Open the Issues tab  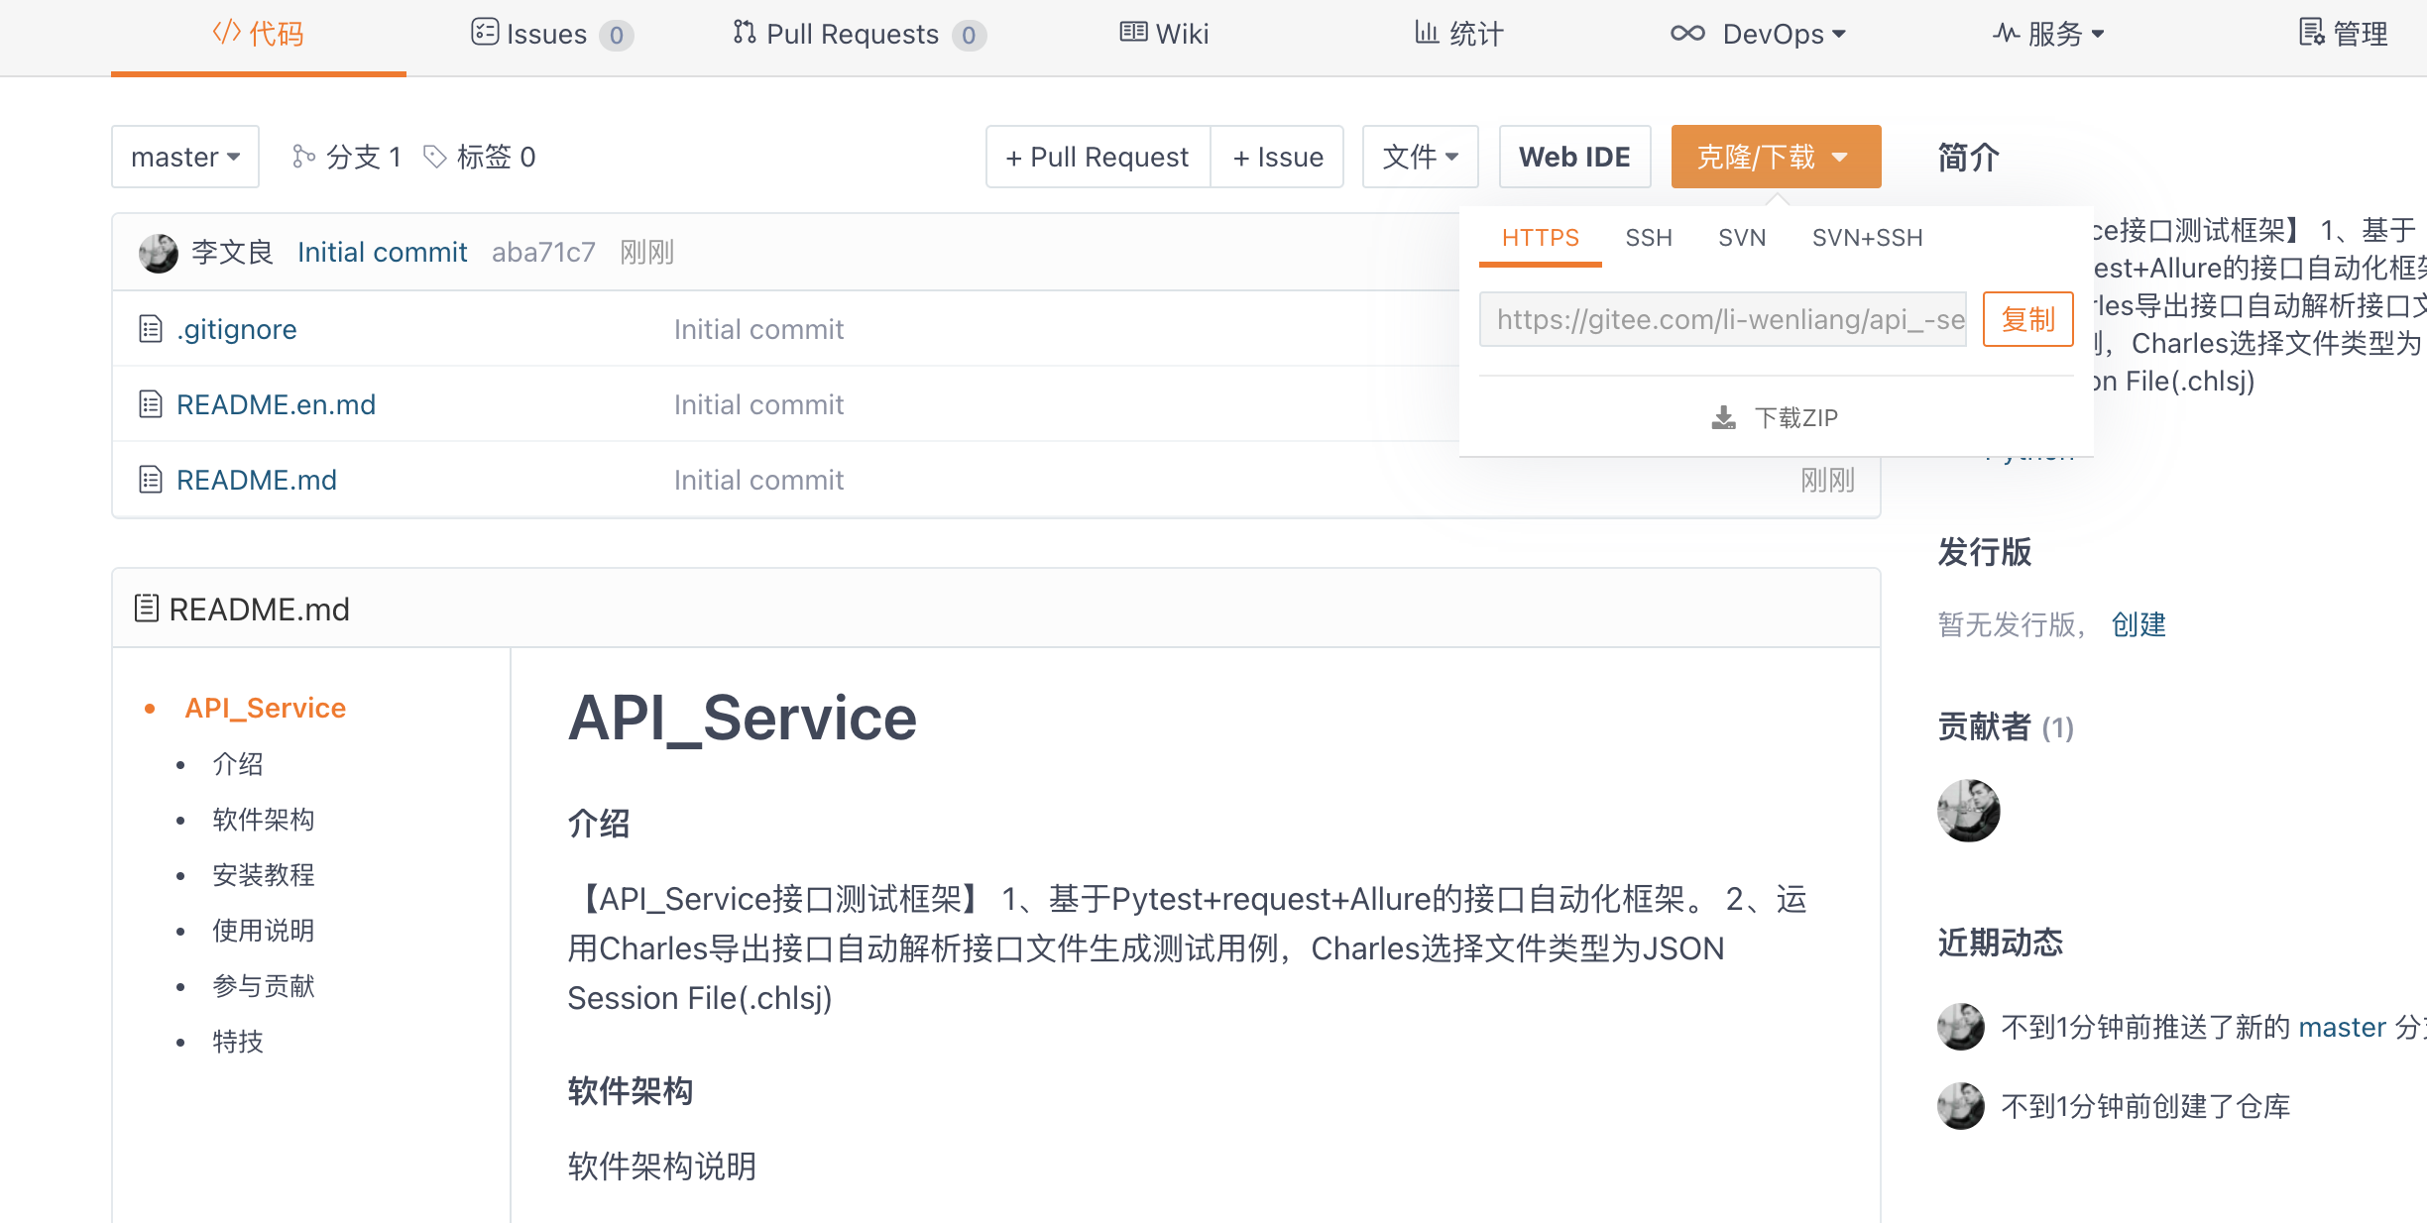550,35
